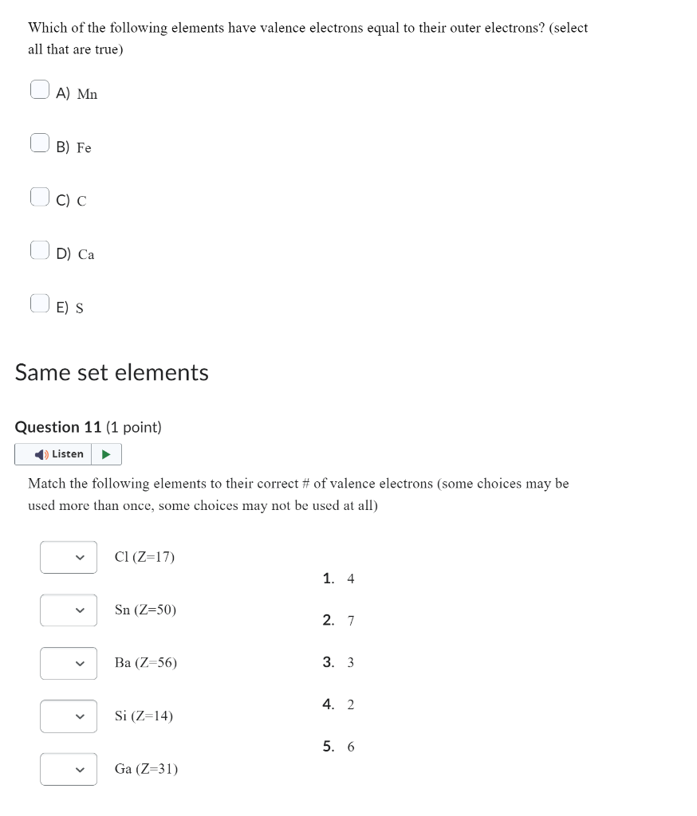Image resolution: width=697 pixels, height=816 pixels.
Task: Expand the Ba (Z=56) answer dropdown
Action: [x=68, y=663]
